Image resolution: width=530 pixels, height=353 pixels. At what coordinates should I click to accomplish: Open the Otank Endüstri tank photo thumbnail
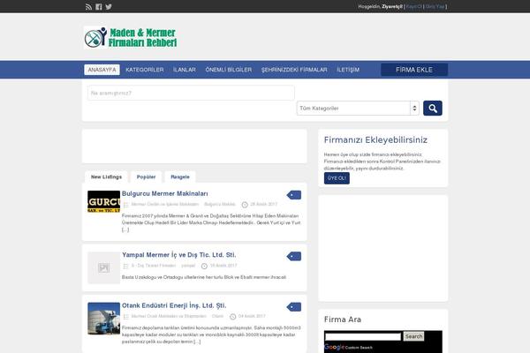pyautogui.click(x=103, y=319)
